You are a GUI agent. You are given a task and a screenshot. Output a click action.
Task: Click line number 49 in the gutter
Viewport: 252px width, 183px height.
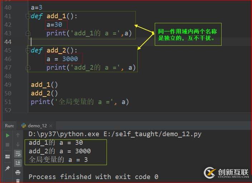[8, 85]
